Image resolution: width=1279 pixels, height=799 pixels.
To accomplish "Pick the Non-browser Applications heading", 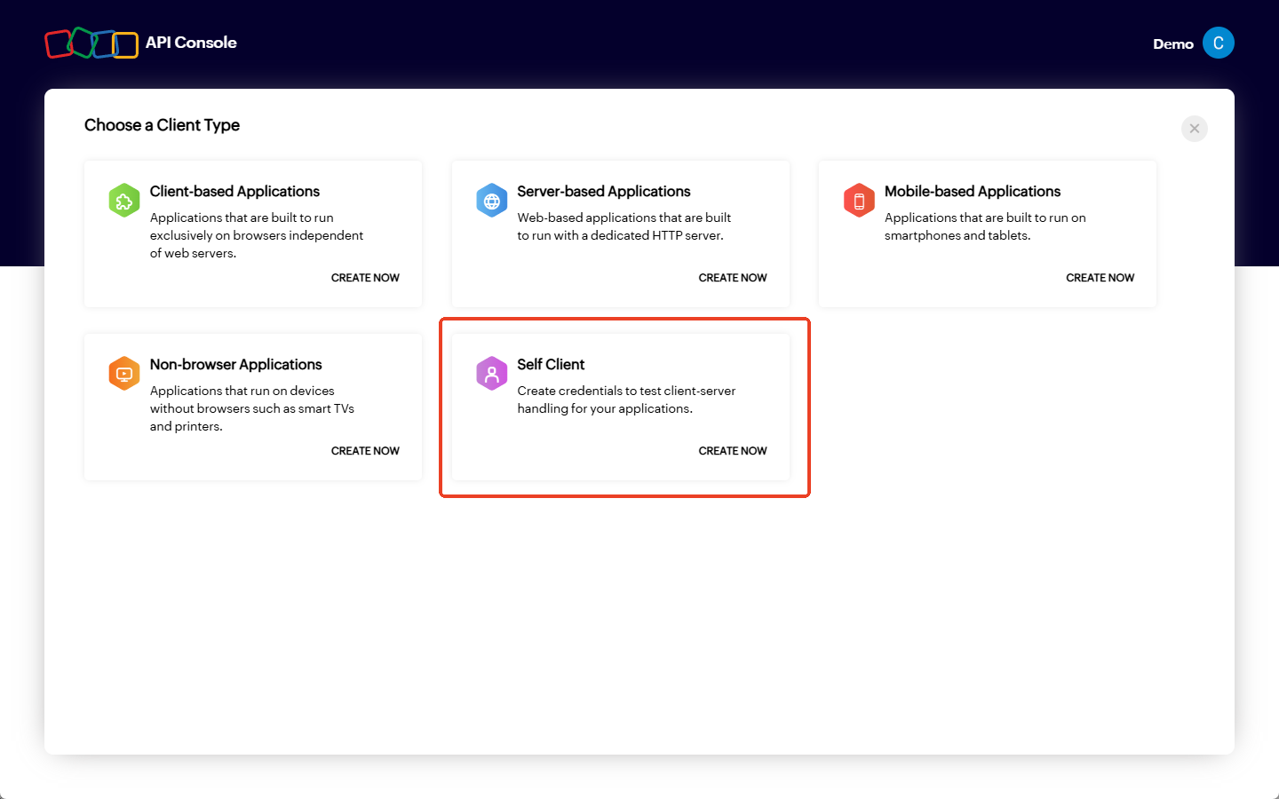I will click(235, 365).
